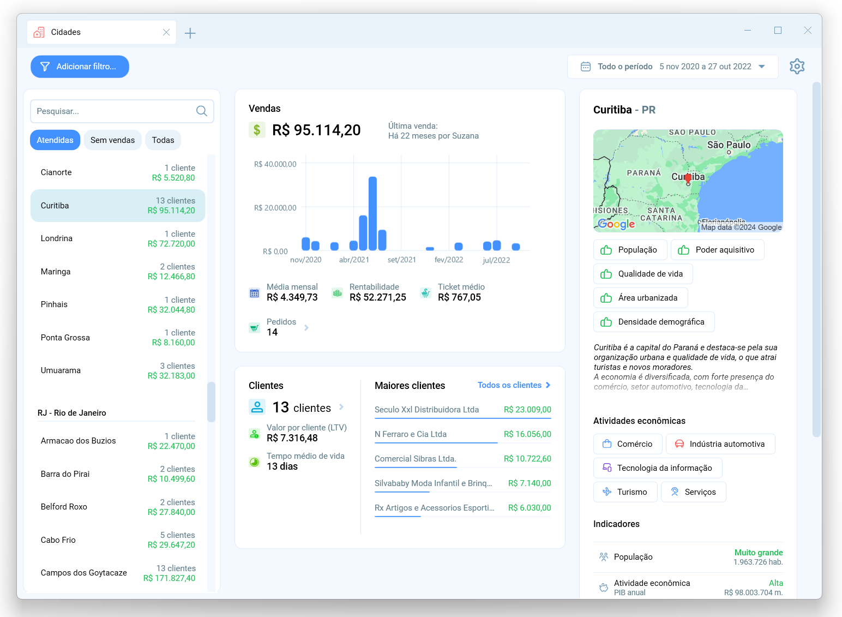
Task: Click the Ticket médio basket icon
Action: pyautogui.click(x=425, y=293)
